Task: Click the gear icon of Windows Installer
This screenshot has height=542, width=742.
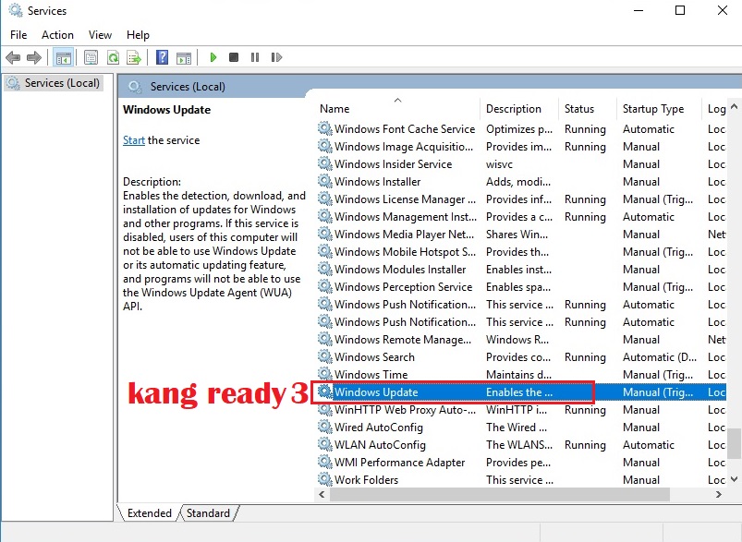Action: click(324, 181)
